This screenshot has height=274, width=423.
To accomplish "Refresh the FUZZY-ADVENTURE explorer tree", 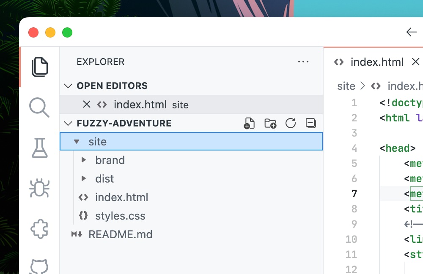I will pyautogui.click(x=291, y=124).
